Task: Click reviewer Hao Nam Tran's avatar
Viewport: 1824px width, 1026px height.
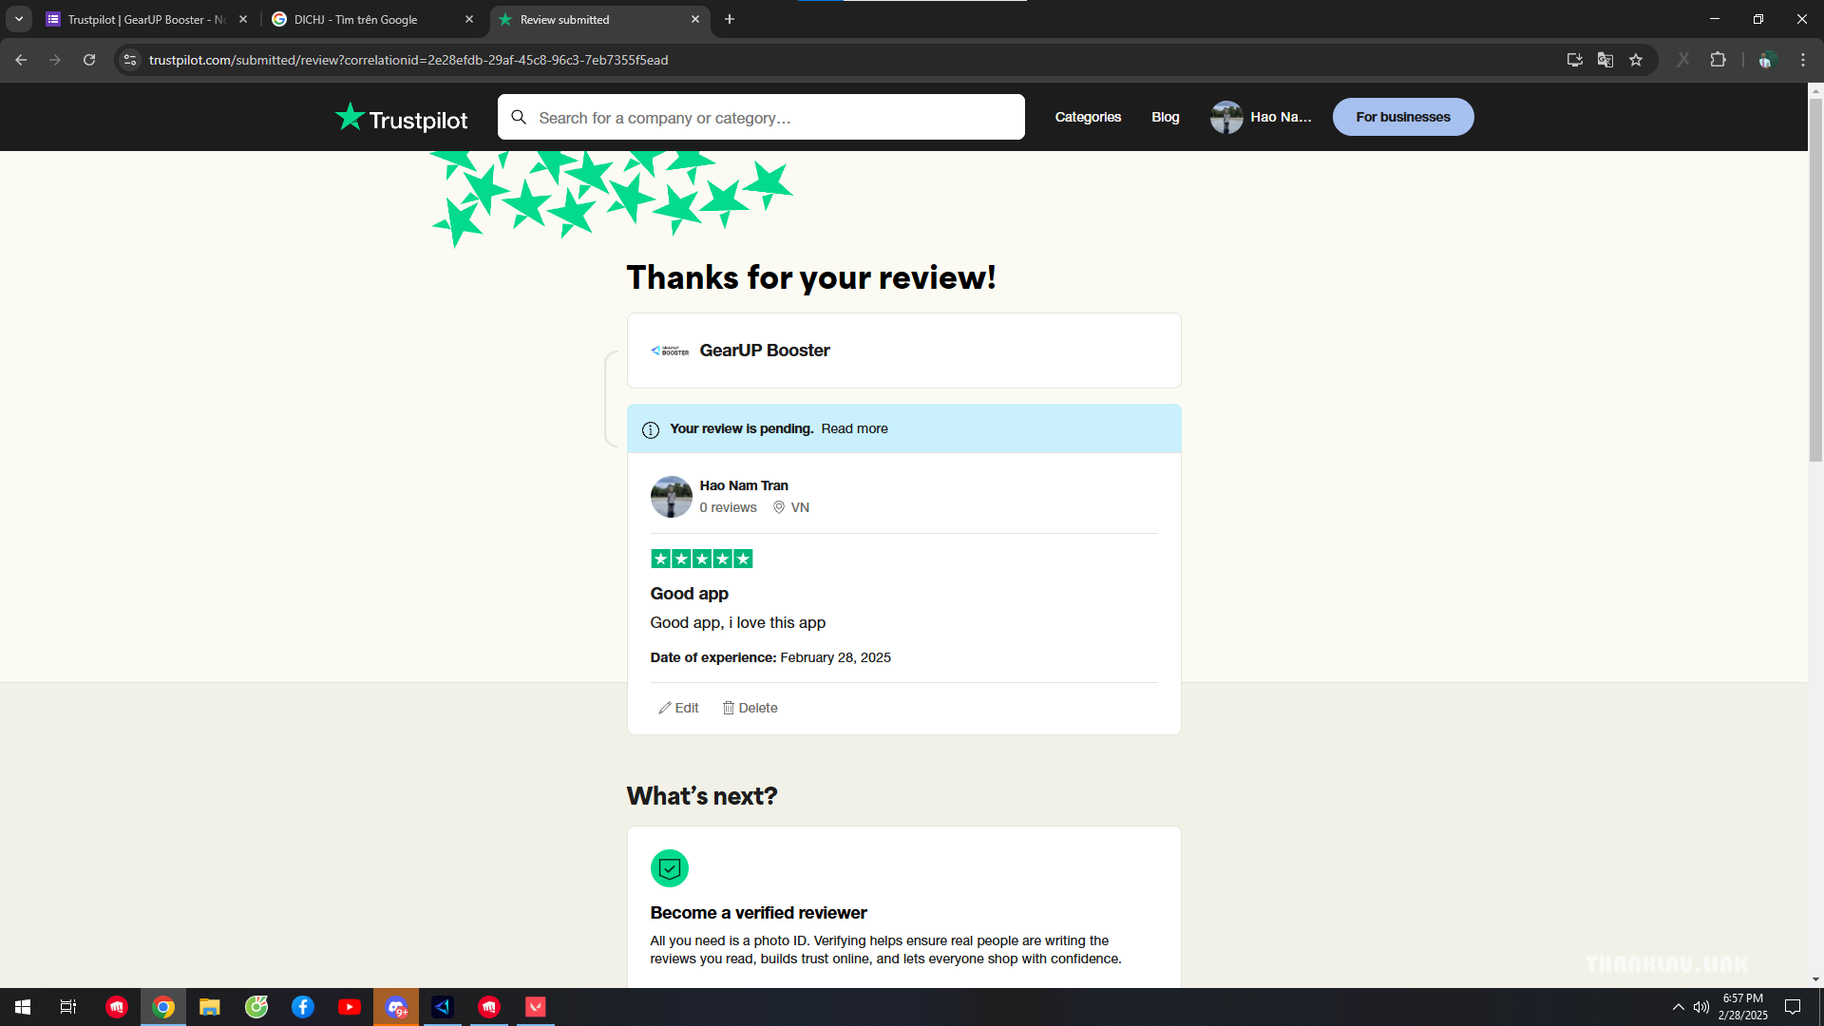Action: pyautogui.click(x=672, y=497)
